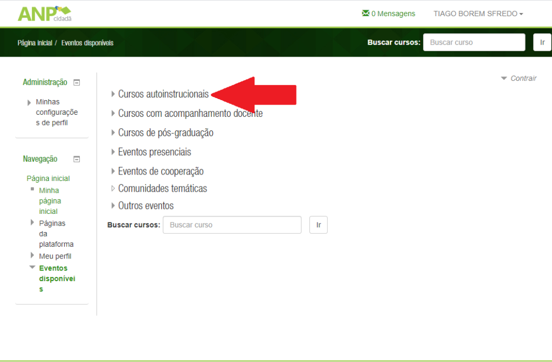Expand Eventos de cooperação category

tap(161, 171)
